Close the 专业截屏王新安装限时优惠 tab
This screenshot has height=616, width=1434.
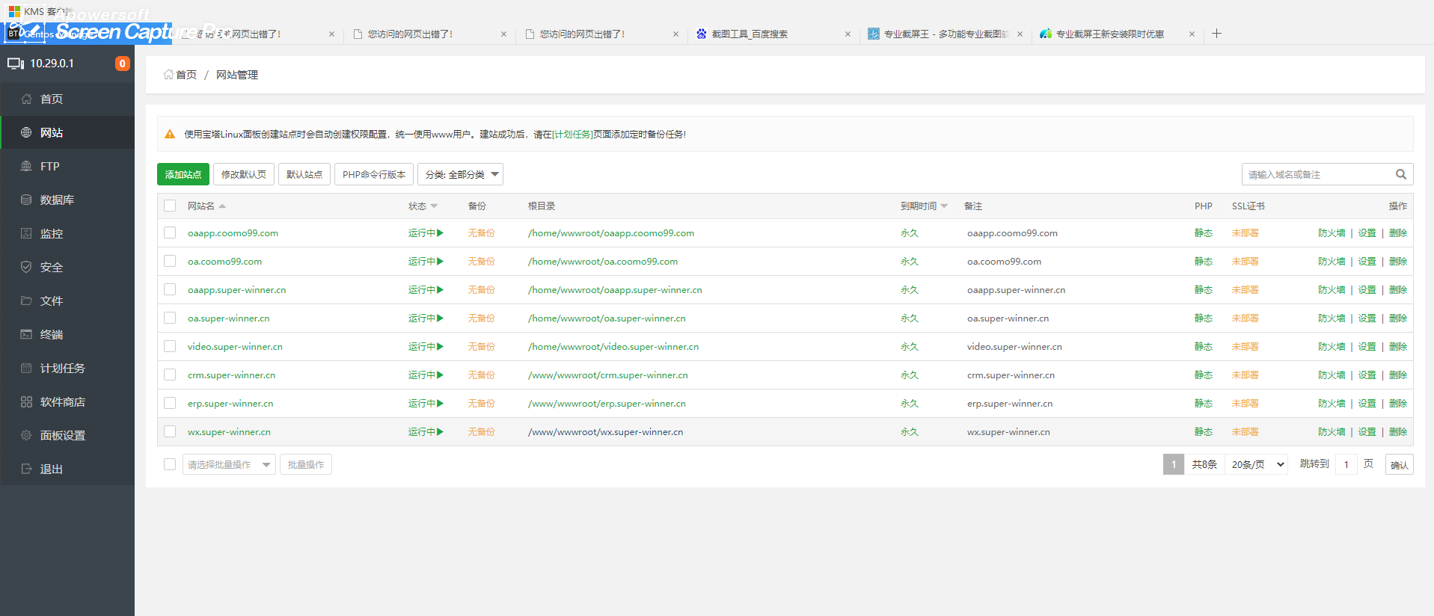1192,34
